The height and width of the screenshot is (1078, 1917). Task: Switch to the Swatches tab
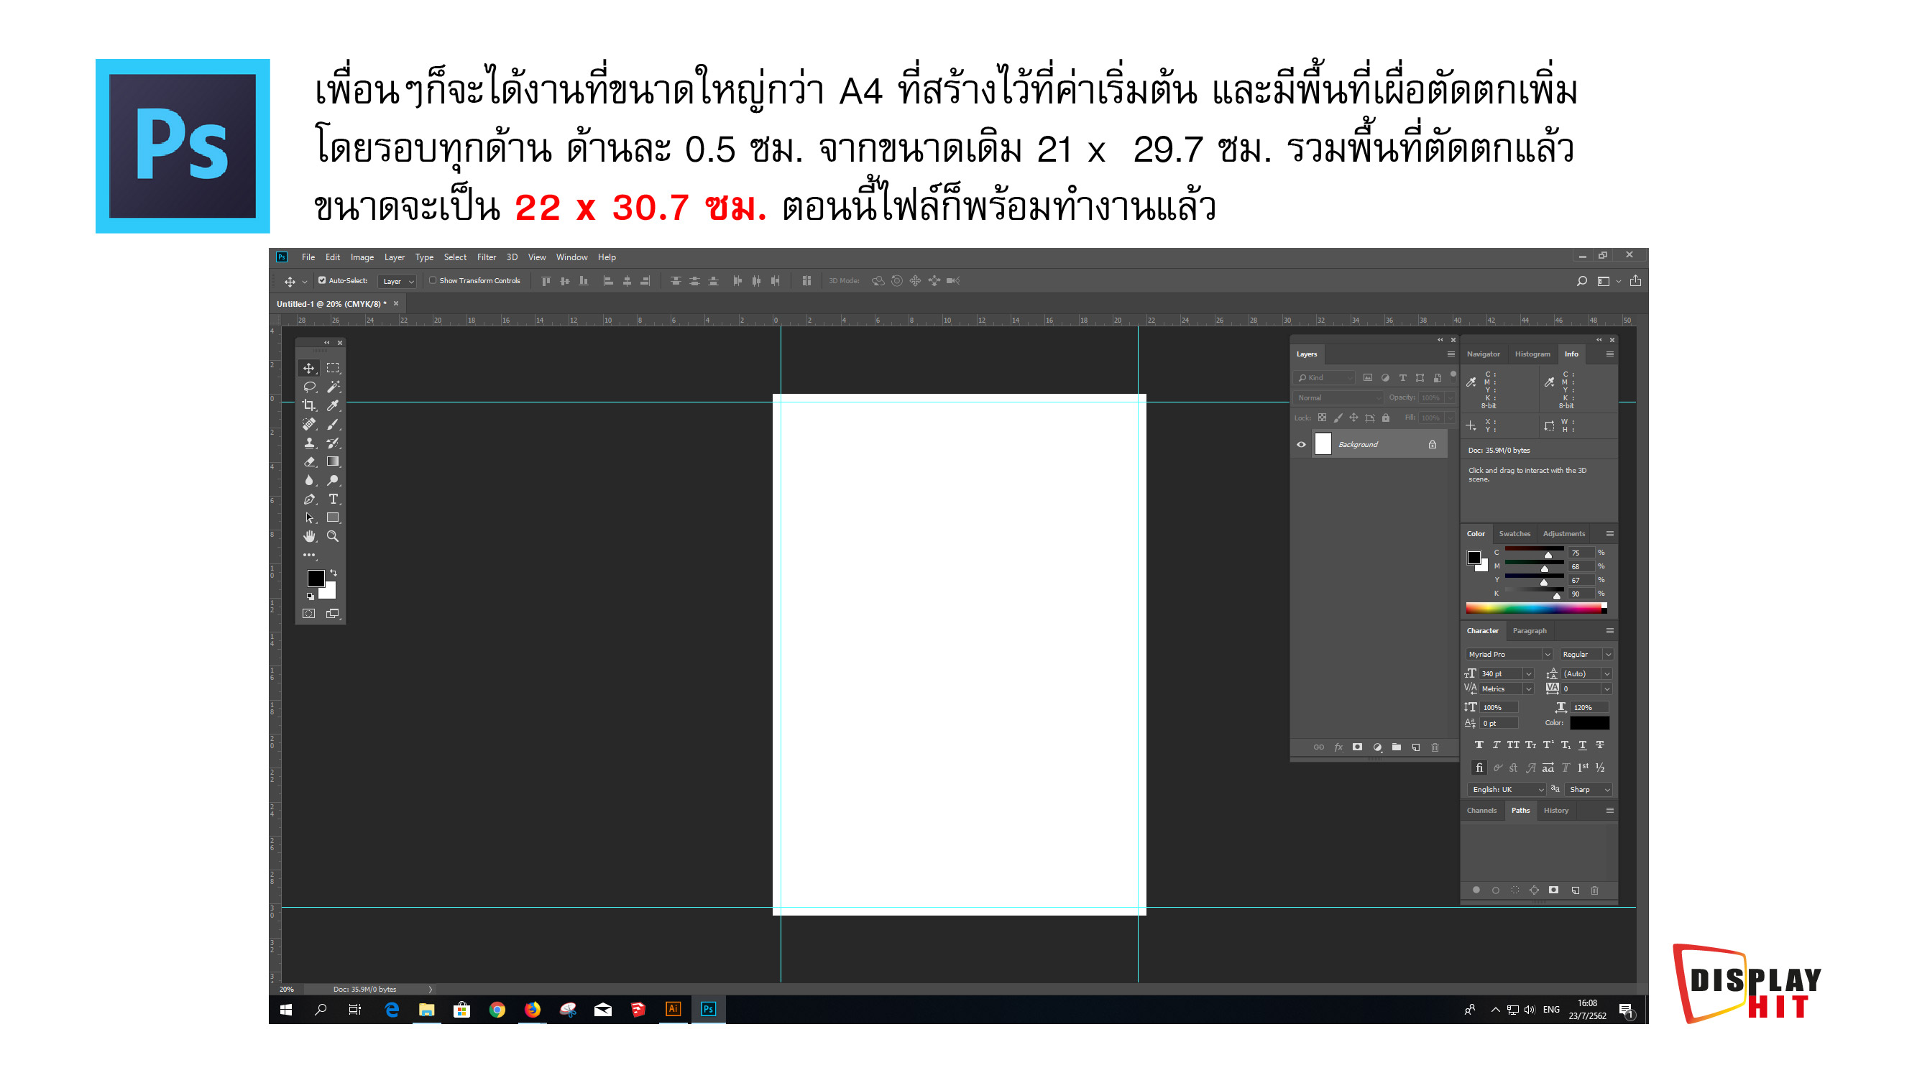pyautogui.click(x=1514, y=533)
